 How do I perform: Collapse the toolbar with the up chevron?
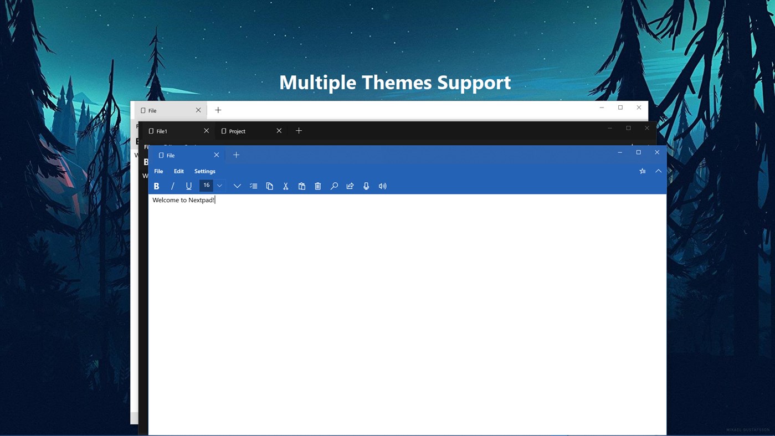coord(658,171)
